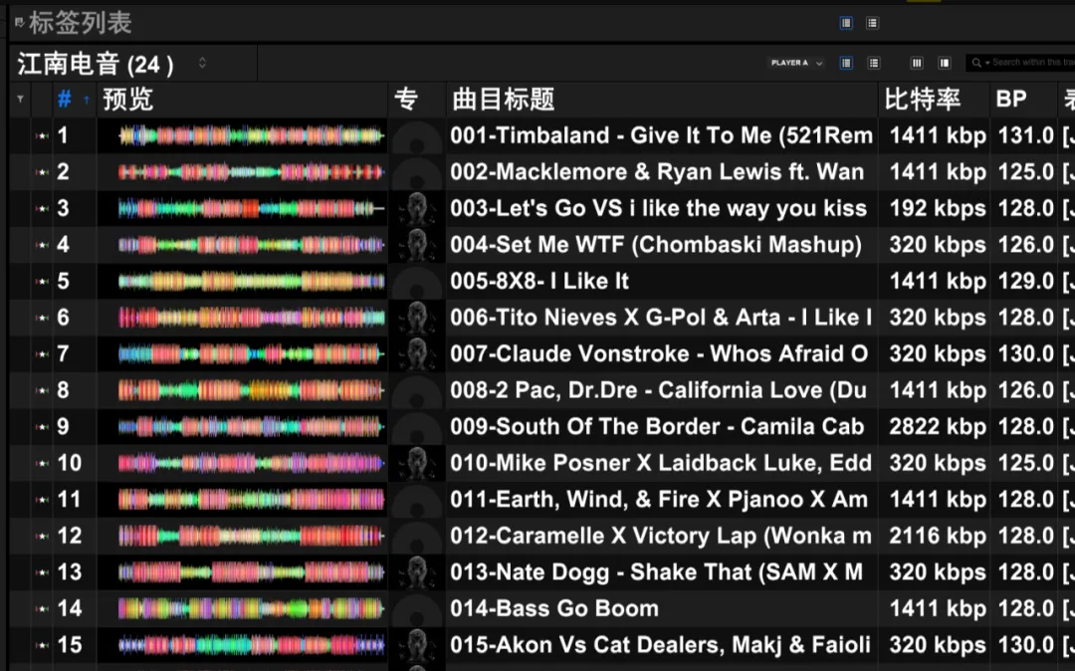1075x671 pixels.
Task: Click the track filter funnel icon
Action: click(21, 100)
